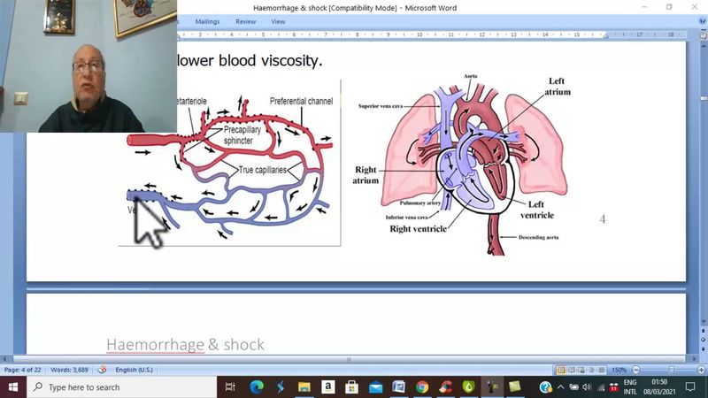Open the CCleaner taskbar icon

[x=446, y=387]
